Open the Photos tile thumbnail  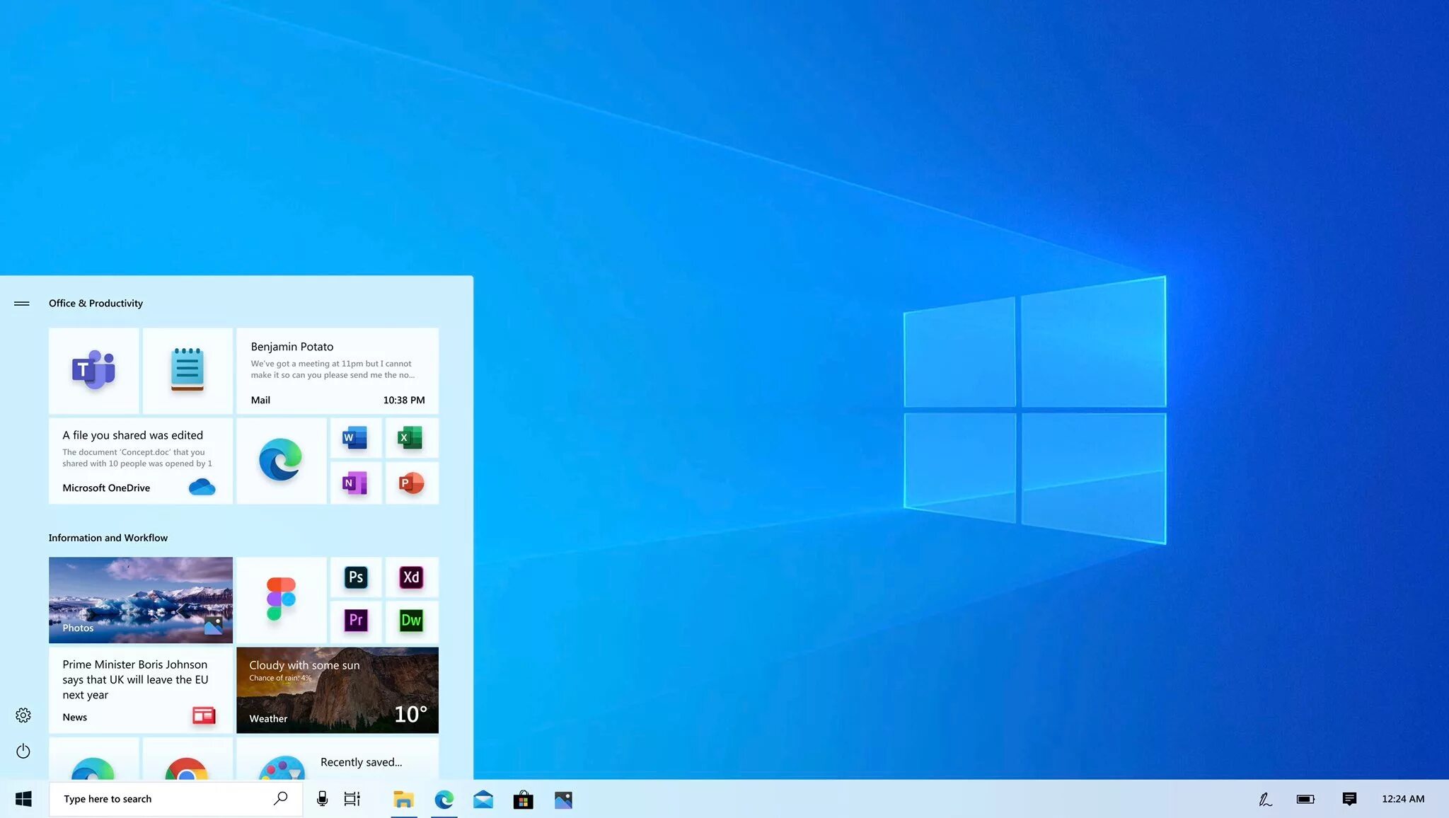click(x=140, y=599)
